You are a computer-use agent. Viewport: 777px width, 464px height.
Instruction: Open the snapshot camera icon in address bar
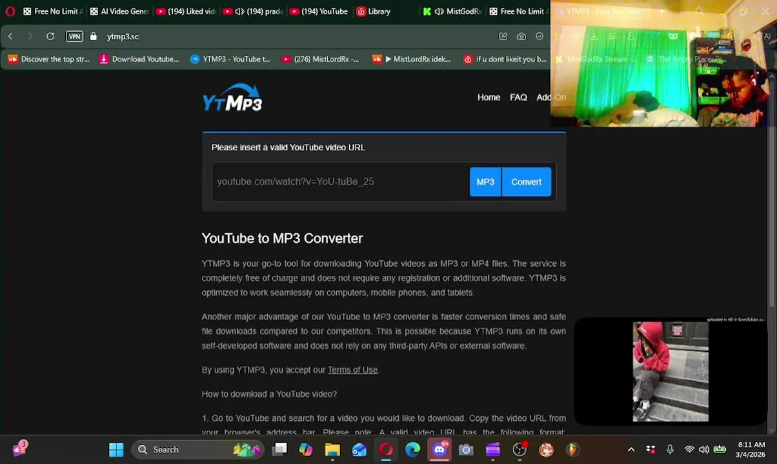[x=521, y=37]
